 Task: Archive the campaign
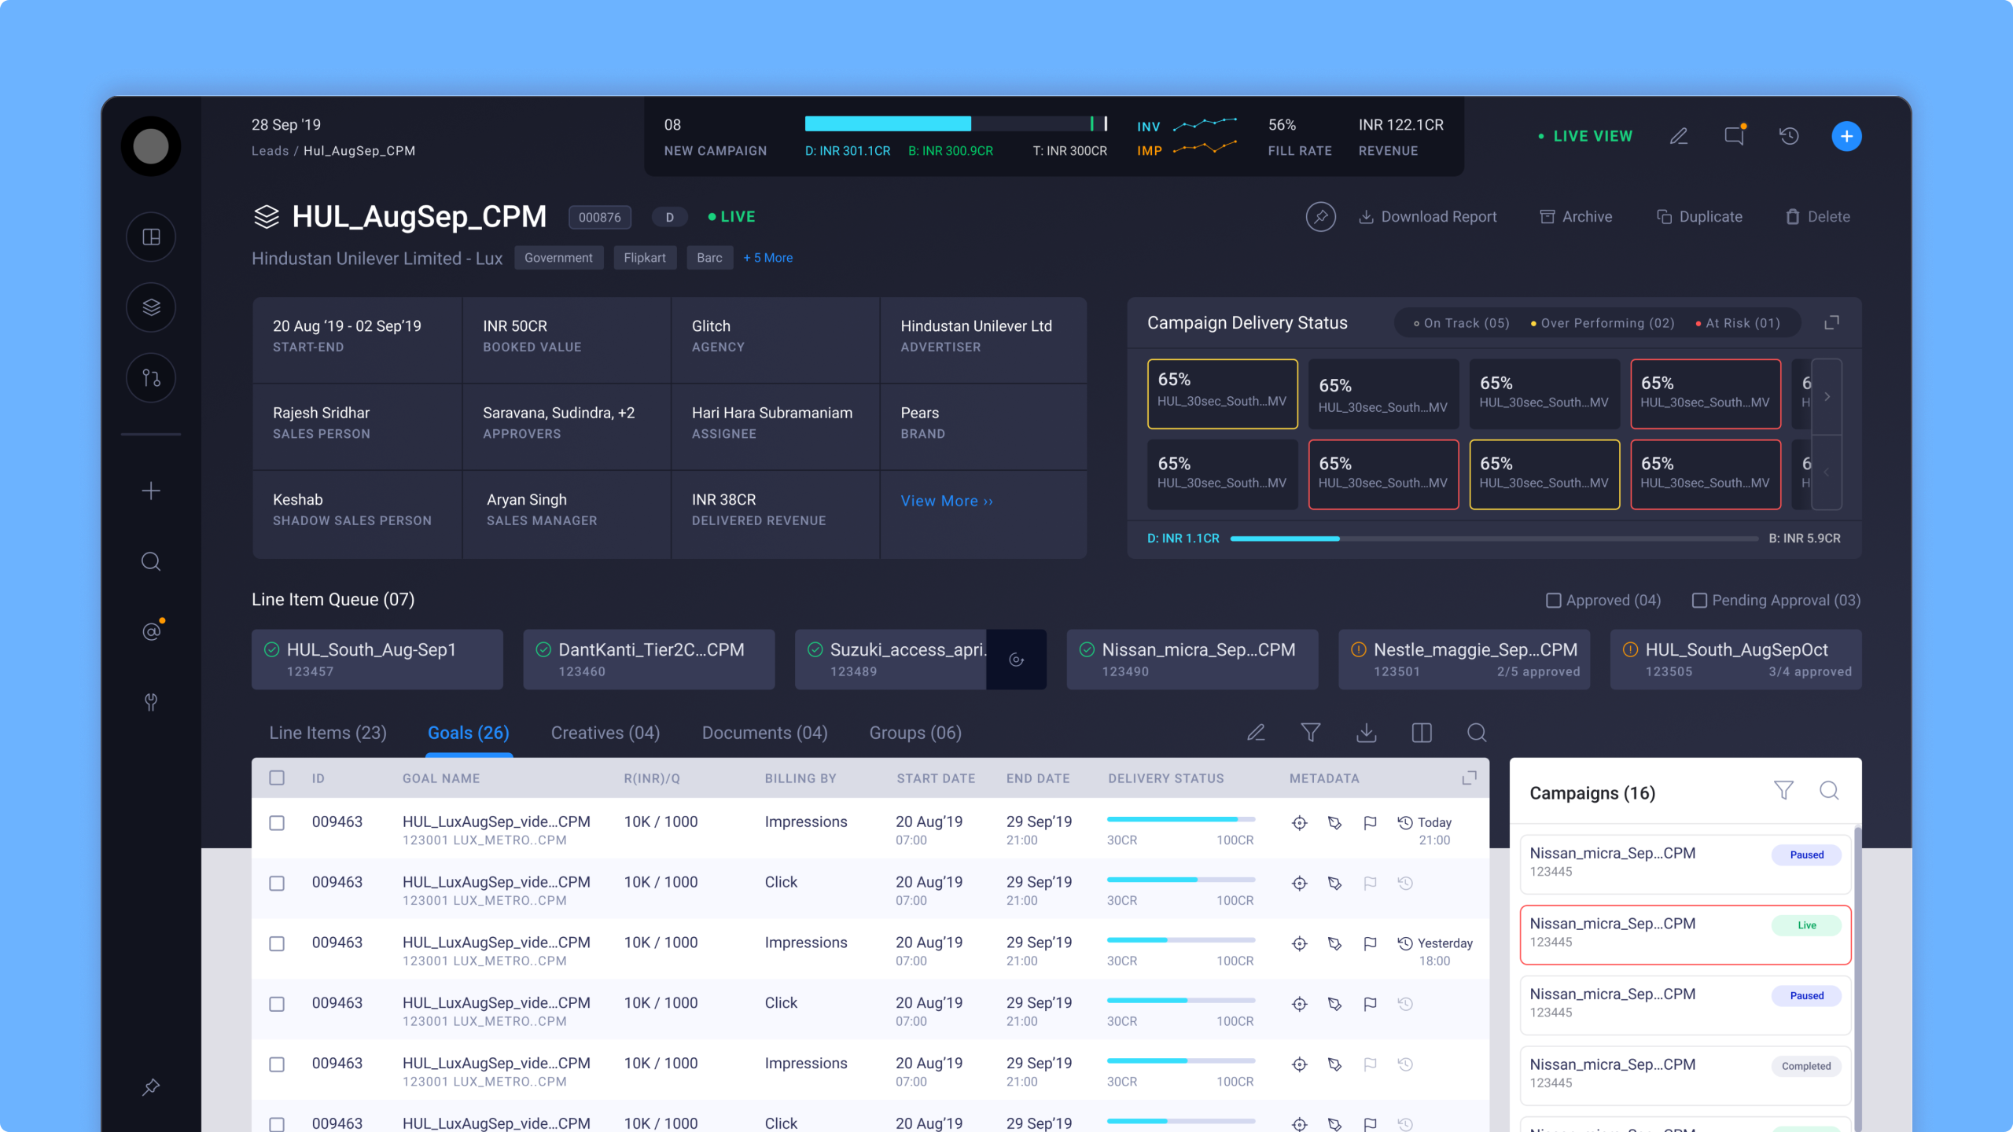click(1576, 217)
